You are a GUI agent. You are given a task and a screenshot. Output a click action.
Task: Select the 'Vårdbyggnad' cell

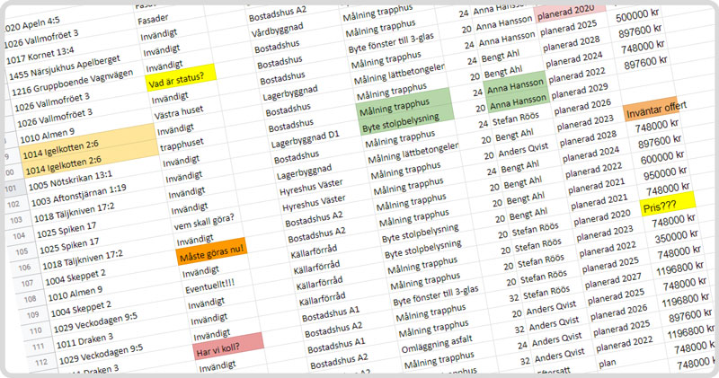coord(278,31)
